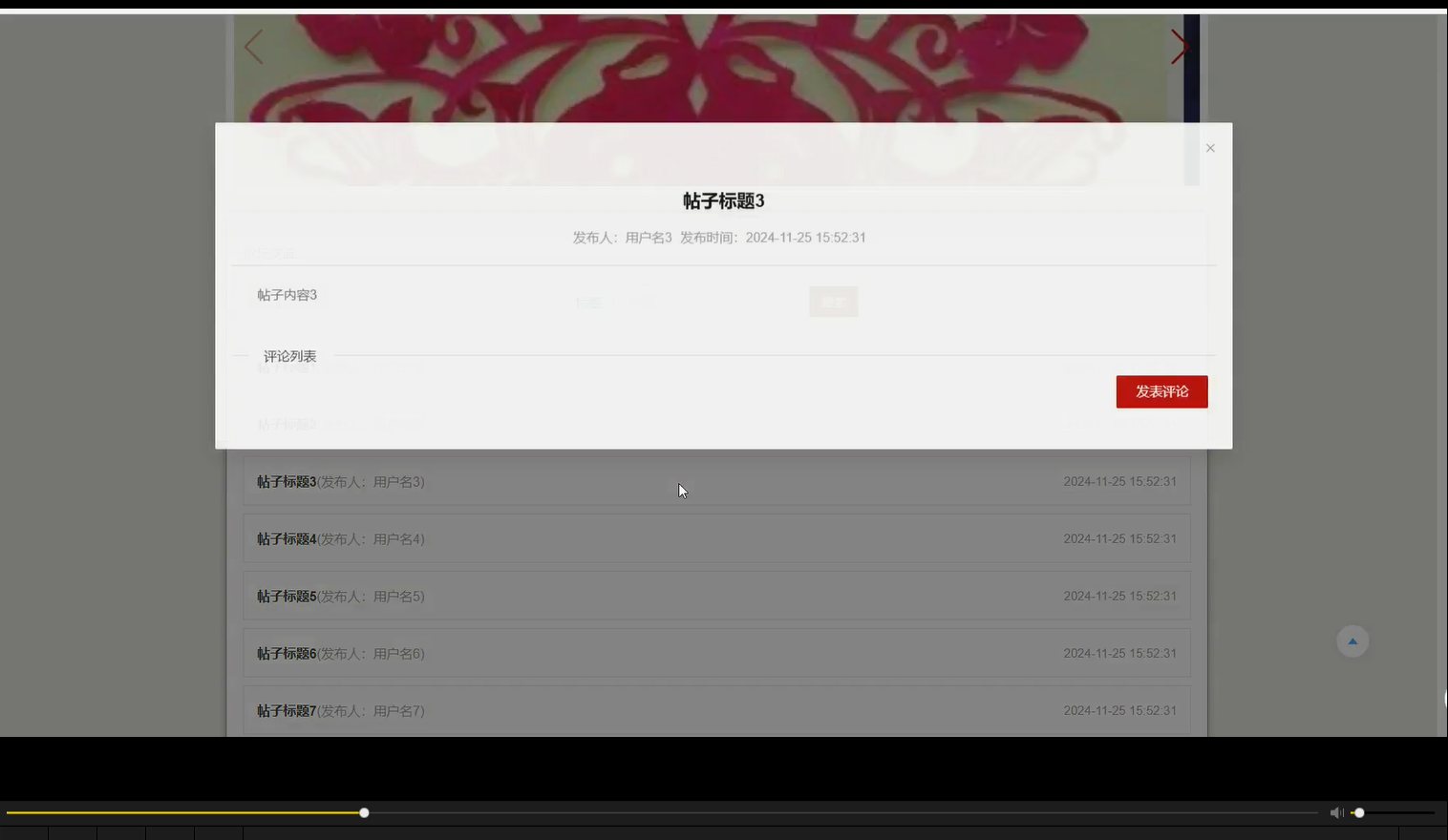The image size is (1448, 840).
Task: Click the 发表评论 button
Action: coord(1161,391)
